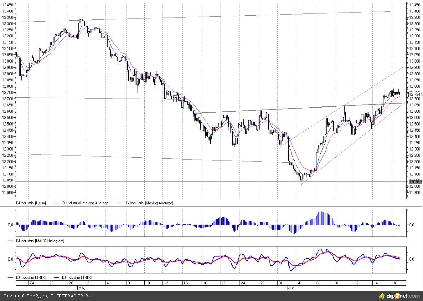
Task: Click the date 29 on the time axis
Action: coord(262,283)
